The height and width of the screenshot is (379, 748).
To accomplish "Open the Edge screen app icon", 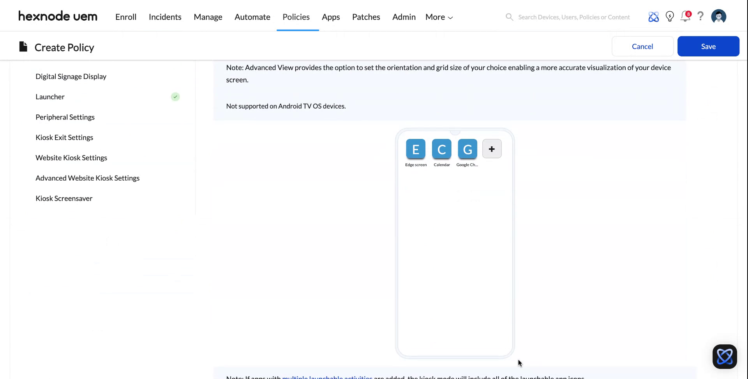I will [416, 149].
